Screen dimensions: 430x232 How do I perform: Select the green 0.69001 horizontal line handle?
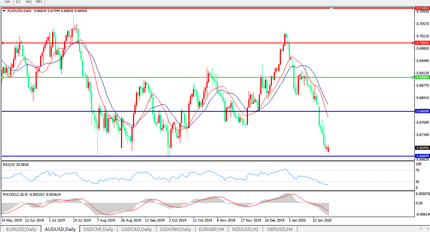coord(2,77)
